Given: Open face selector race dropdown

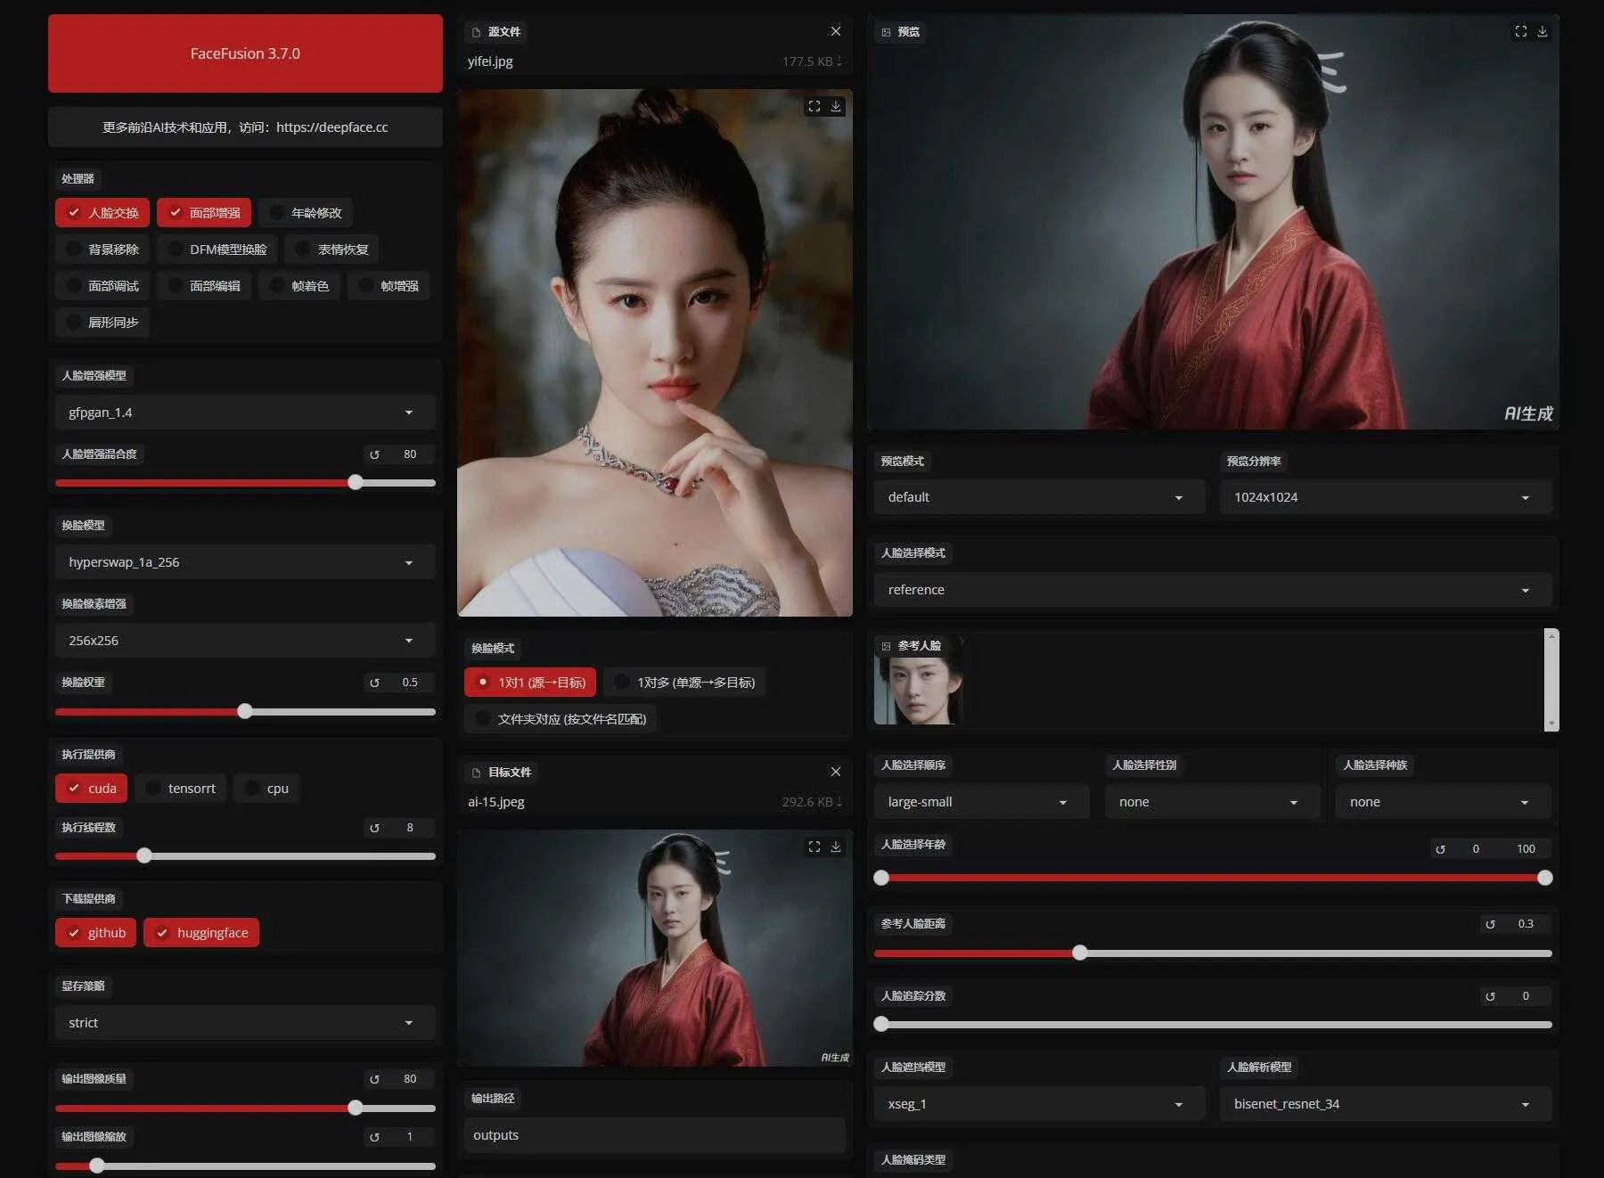Looking at the screenshot, I should click(1444, 802).
